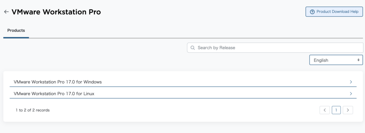Click the magnifying glass search icon
365x133 pixels.
point(192,48)
